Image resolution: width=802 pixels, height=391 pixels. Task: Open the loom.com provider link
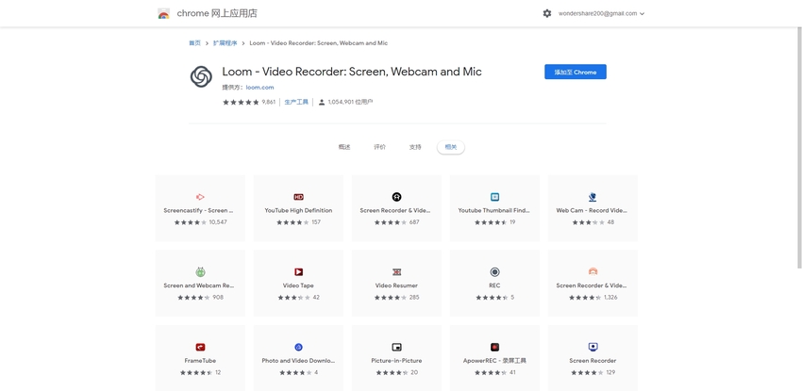click(259, 88)
